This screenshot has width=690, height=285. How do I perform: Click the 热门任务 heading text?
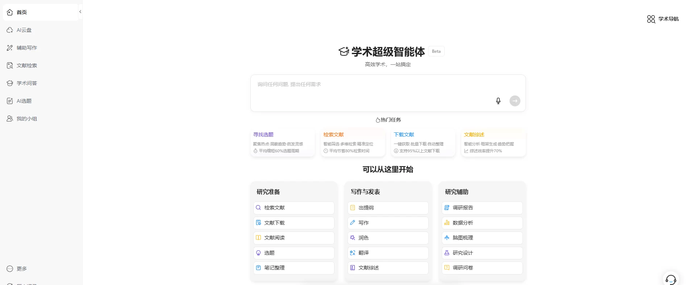[x=391, y=120]
